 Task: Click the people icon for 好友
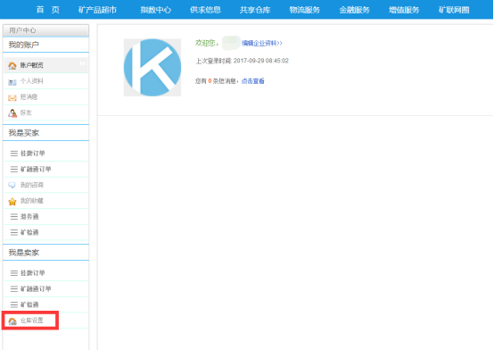[12, 113]
